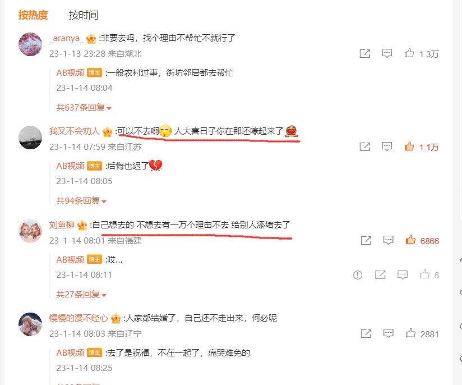Share _aranya_'s comment via forward icon

[x=365, y=54]
